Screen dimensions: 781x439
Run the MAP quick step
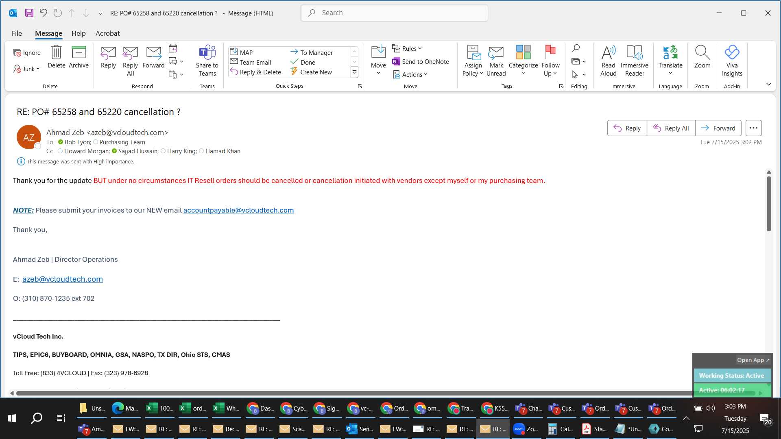(x=242, y=52)
